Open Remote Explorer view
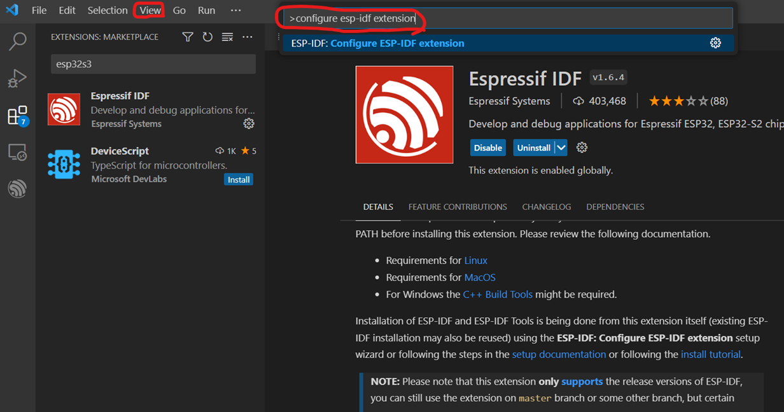The image size is (784, 412). pyautogui.click(x=17, y=153)
